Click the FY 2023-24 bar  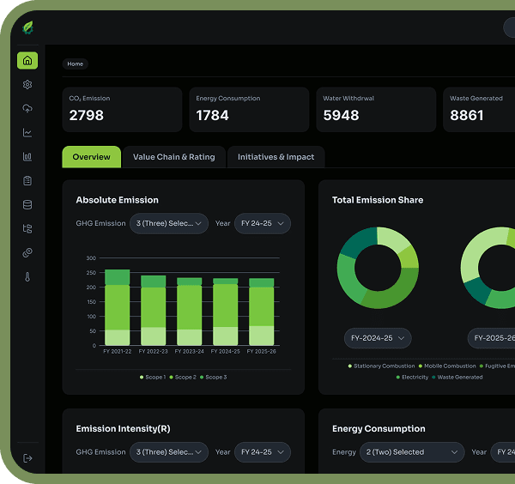click(x=190, y=312)
